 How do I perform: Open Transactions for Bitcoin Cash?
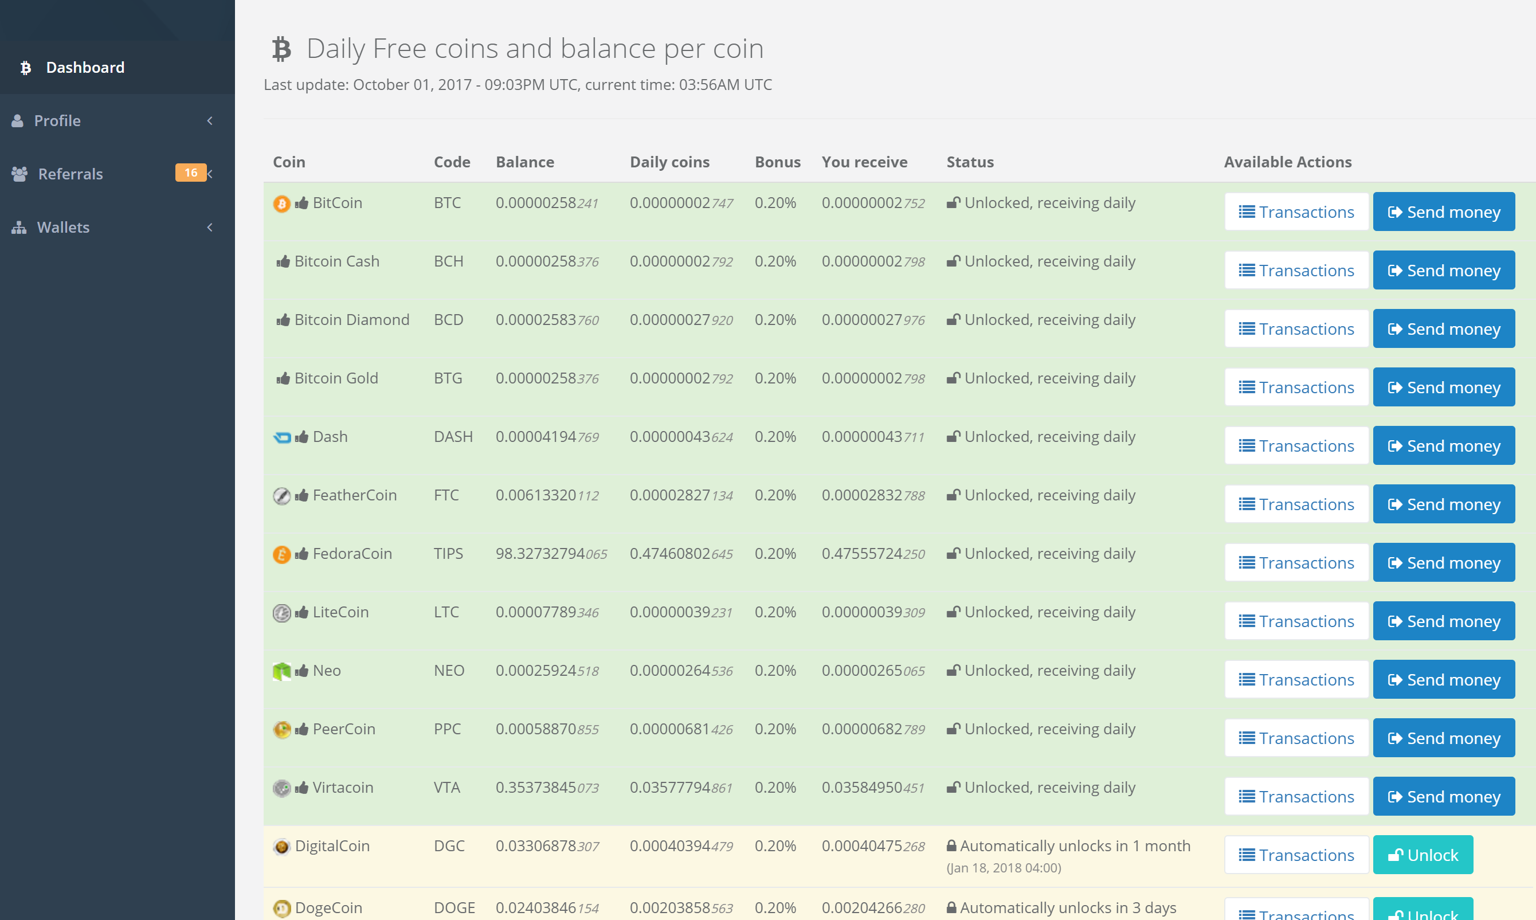(1296, 271)
